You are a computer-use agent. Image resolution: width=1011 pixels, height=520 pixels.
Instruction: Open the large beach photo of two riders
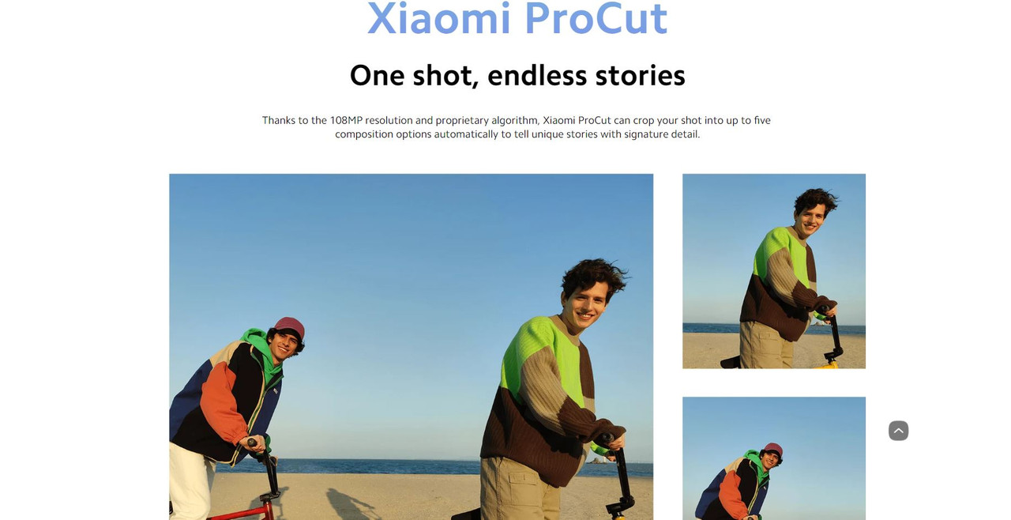pyautogui.click(x=411, y=347)
